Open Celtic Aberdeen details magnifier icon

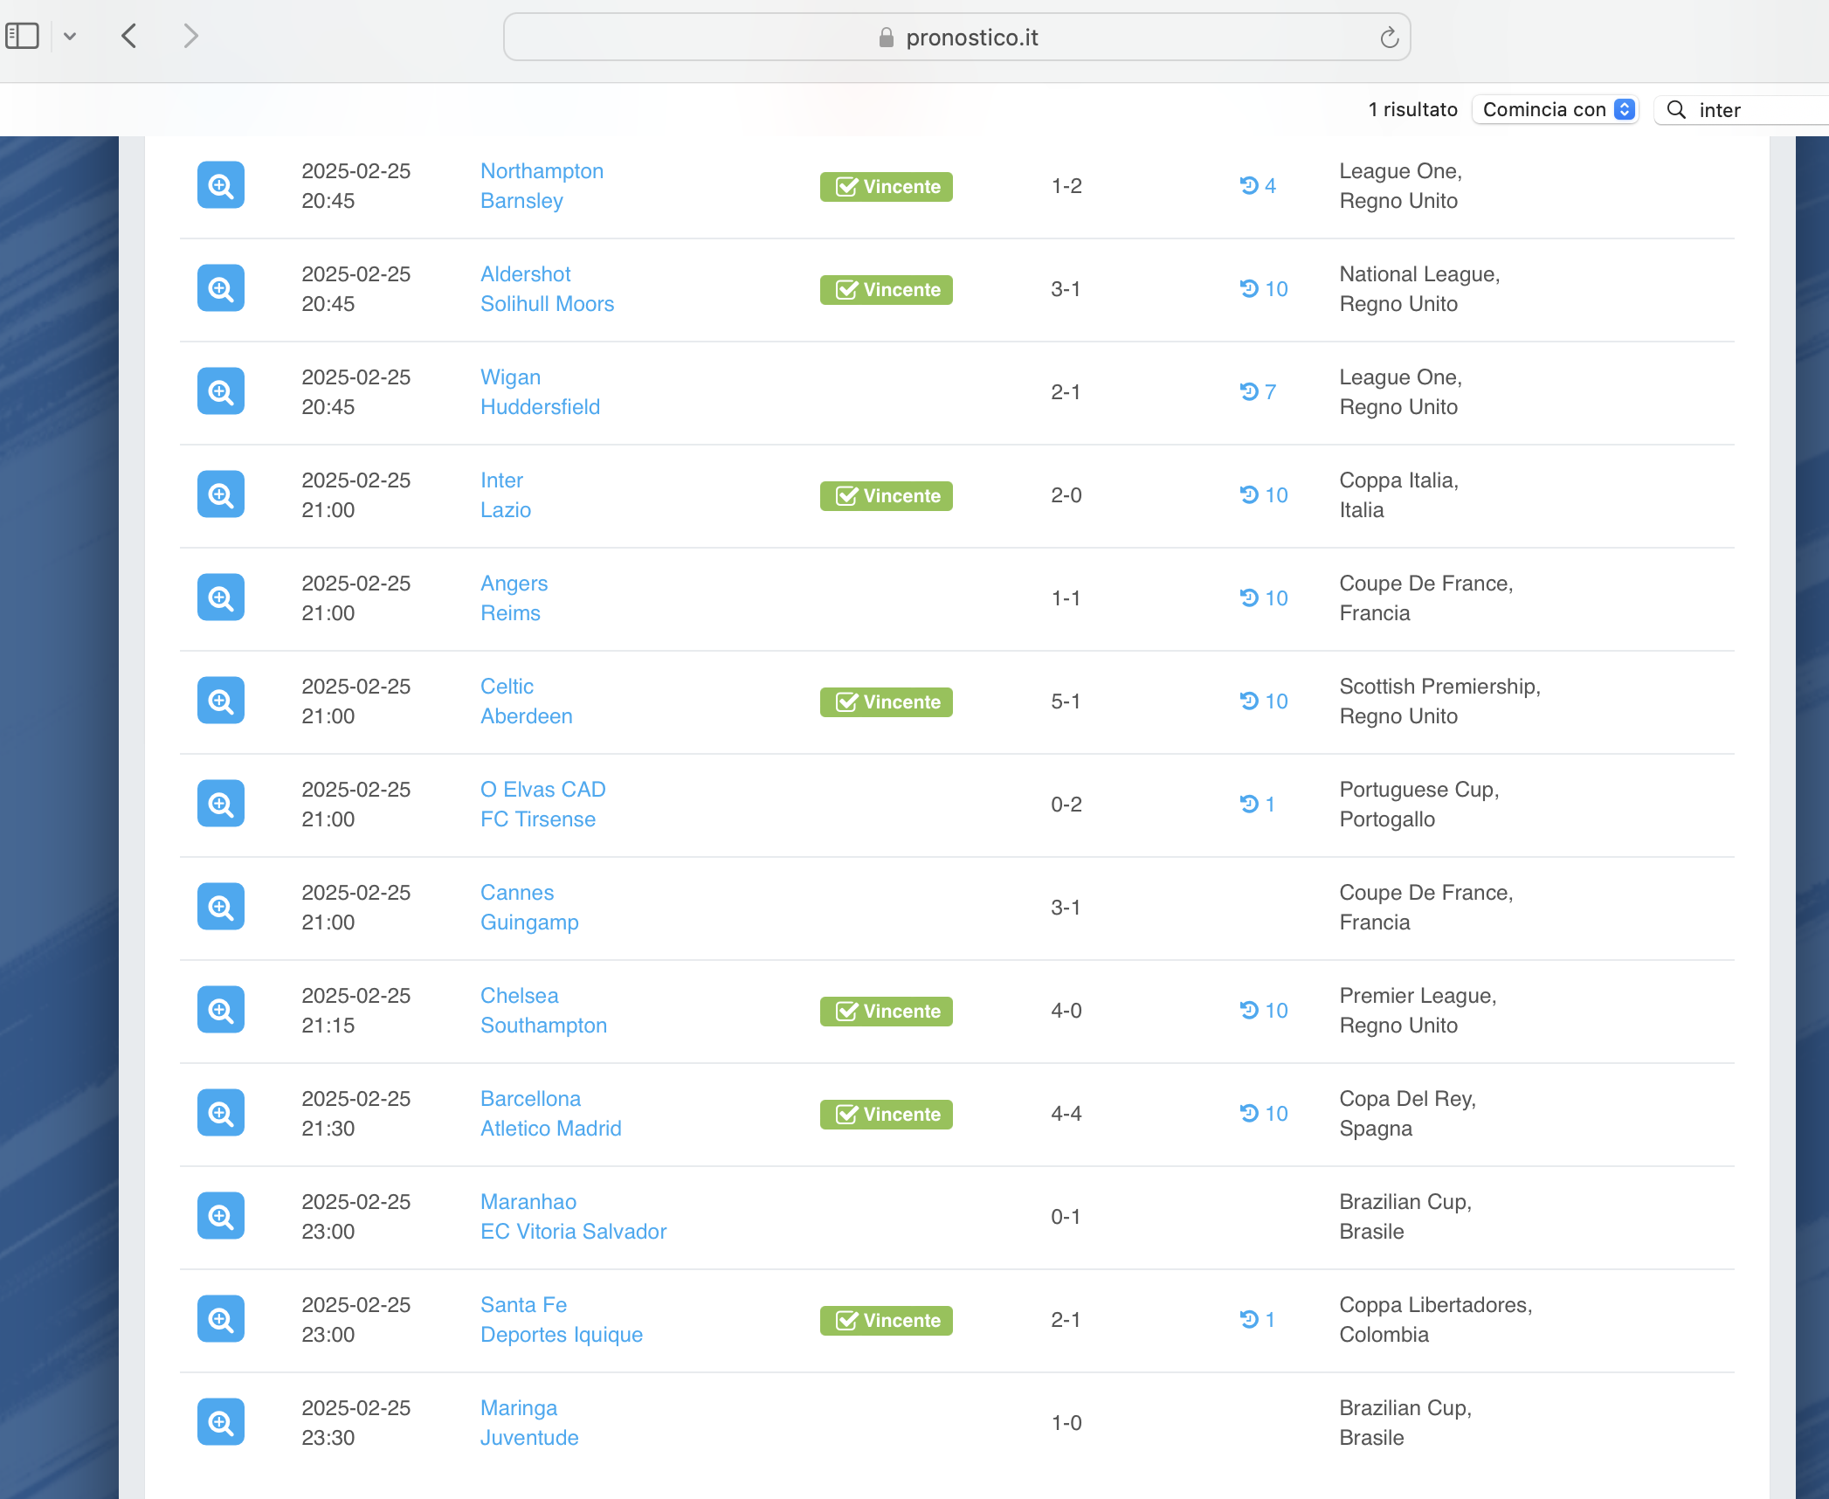tap(221, 701)
